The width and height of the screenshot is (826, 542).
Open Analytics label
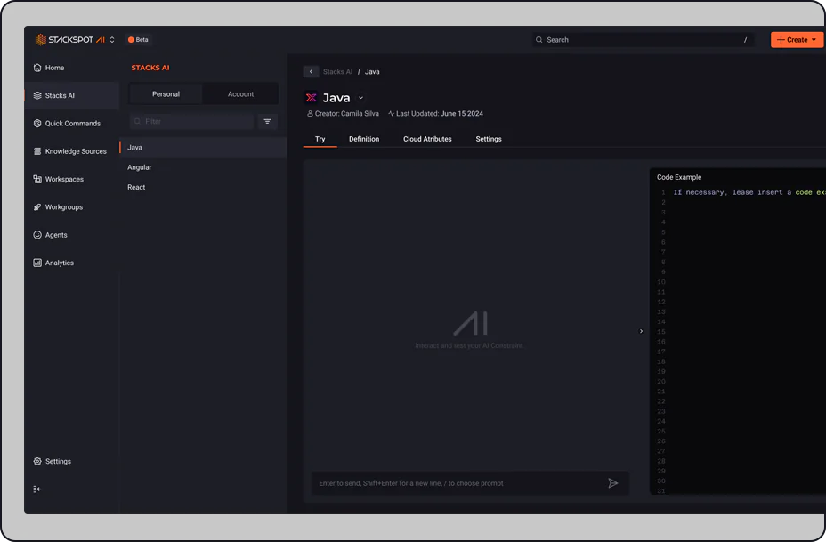(60, 263)
